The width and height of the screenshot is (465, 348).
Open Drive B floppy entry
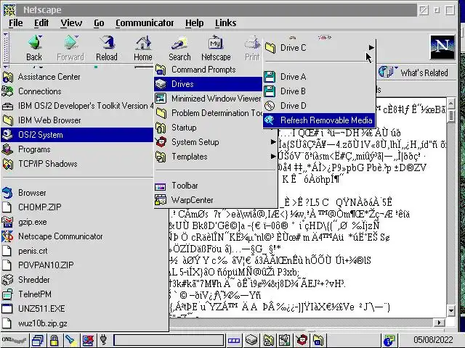[x=318, y=91]
